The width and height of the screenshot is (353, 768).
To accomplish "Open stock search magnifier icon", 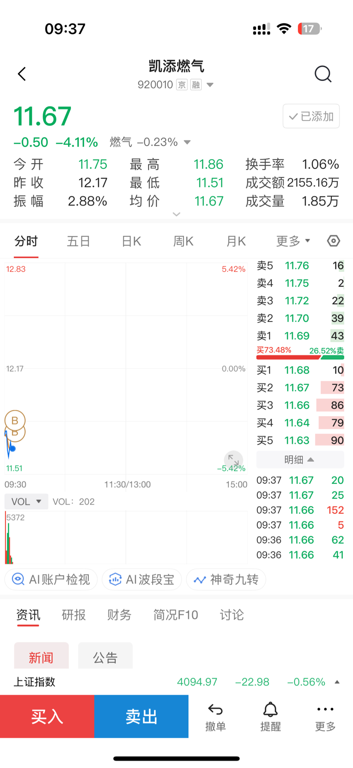I will (x=323, y=74).
